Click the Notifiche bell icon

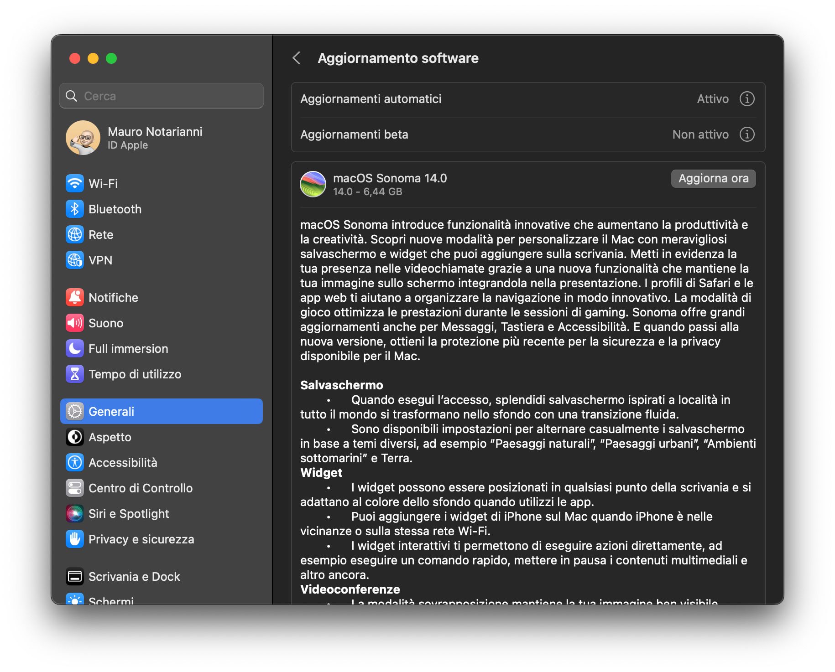click(x=75, y=298)
